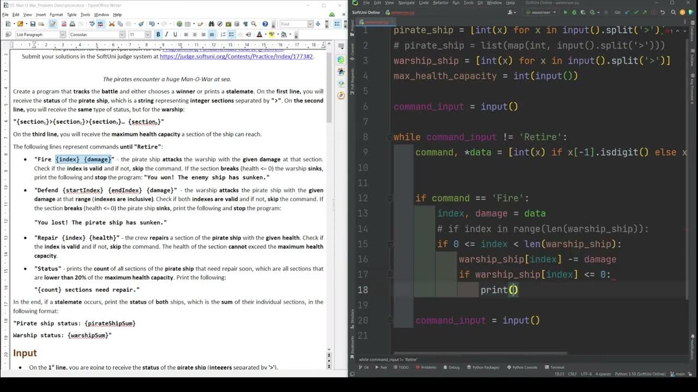Open the Highlighting color dropdown
Screen dimensions: 698x392
tap(278, 34)
